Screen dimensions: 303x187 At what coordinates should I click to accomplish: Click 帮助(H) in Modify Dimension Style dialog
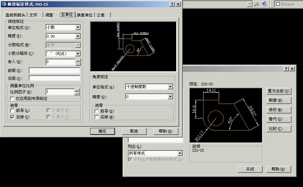coord(166,131)
